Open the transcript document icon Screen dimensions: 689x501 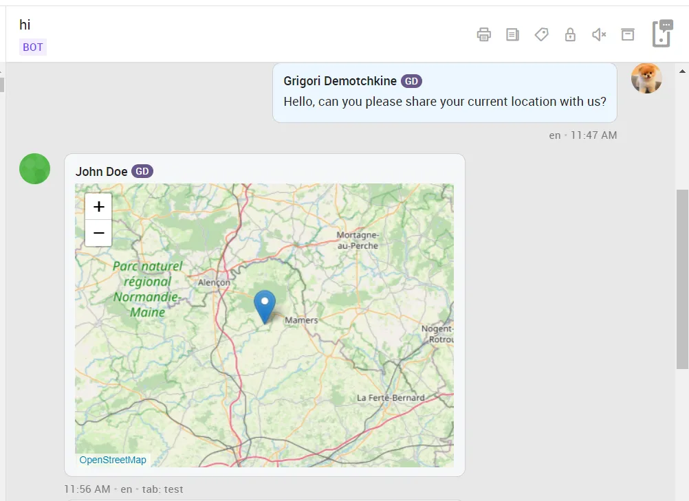[512, 34]
